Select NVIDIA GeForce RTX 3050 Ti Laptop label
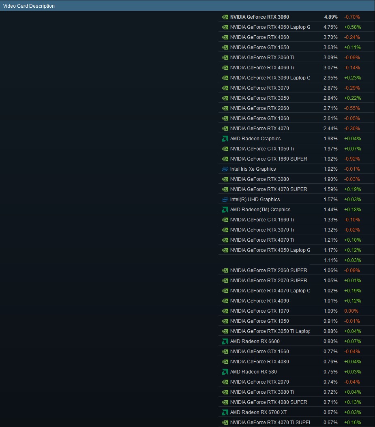The image size is (375, 427). pyautogui.click(x=270, y=331)
